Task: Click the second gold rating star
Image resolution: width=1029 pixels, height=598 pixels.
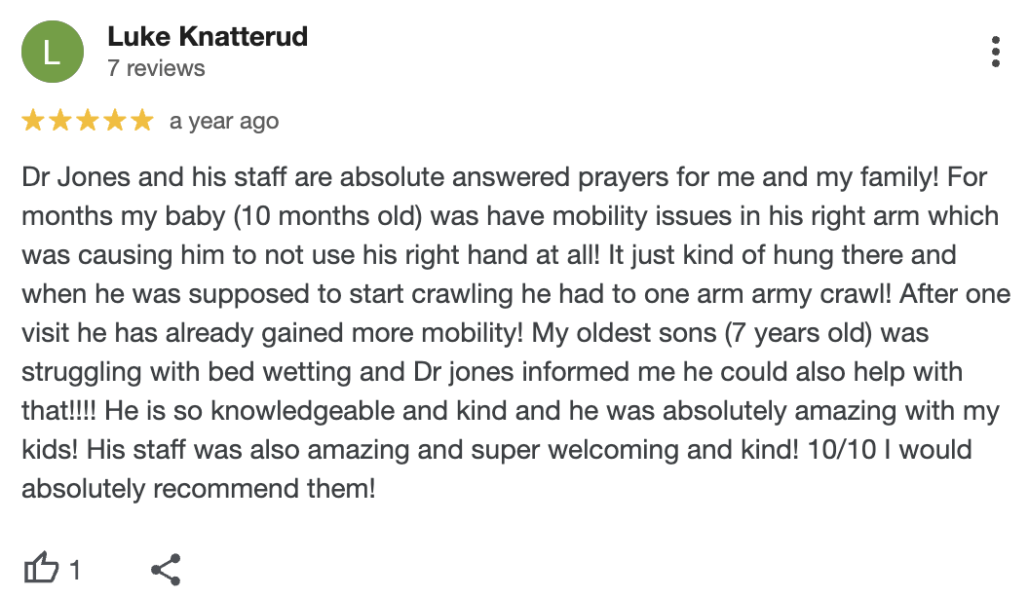Action: tap(60, 121)
